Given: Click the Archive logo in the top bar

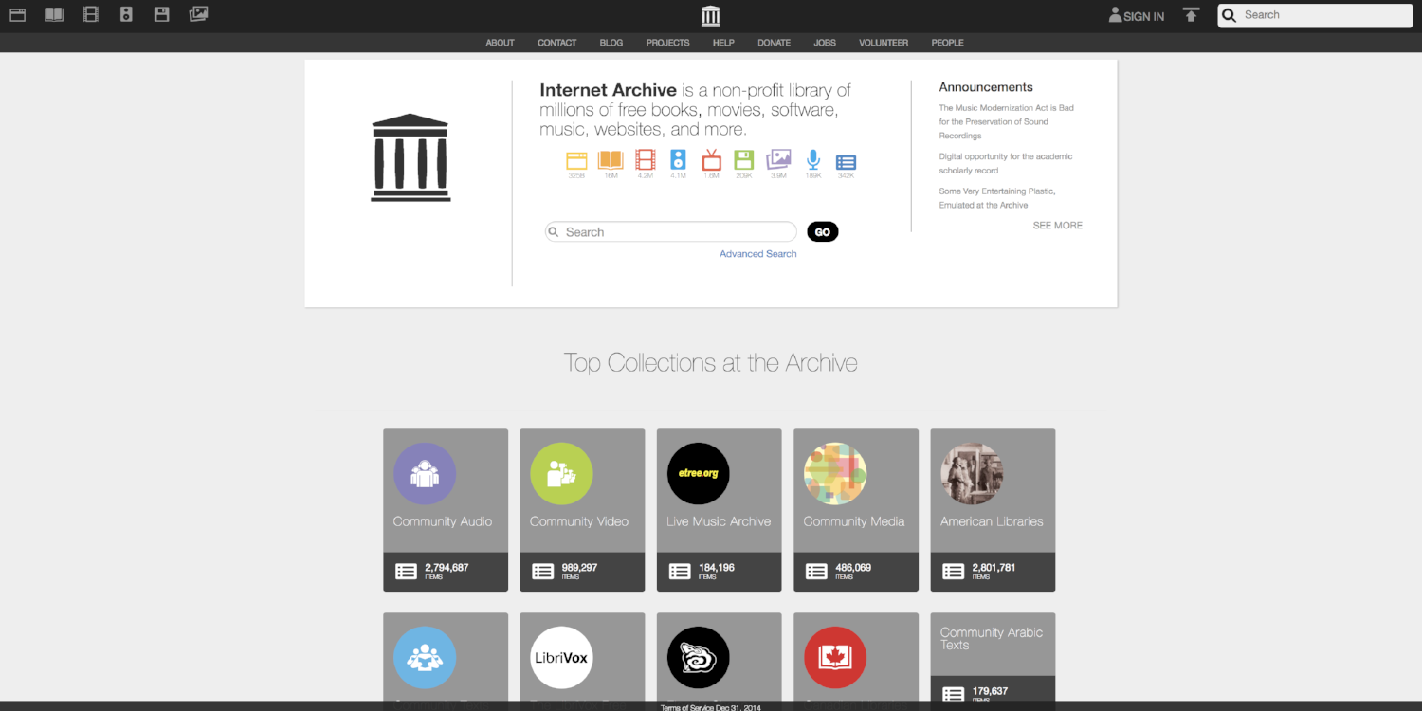Looking at the screenshot, I should pyautogui.click(x=710, y=15).
